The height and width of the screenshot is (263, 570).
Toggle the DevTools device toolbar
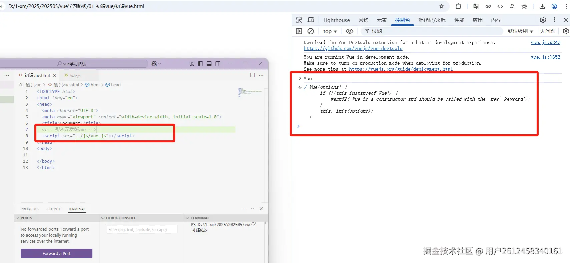tap(311, 20)
